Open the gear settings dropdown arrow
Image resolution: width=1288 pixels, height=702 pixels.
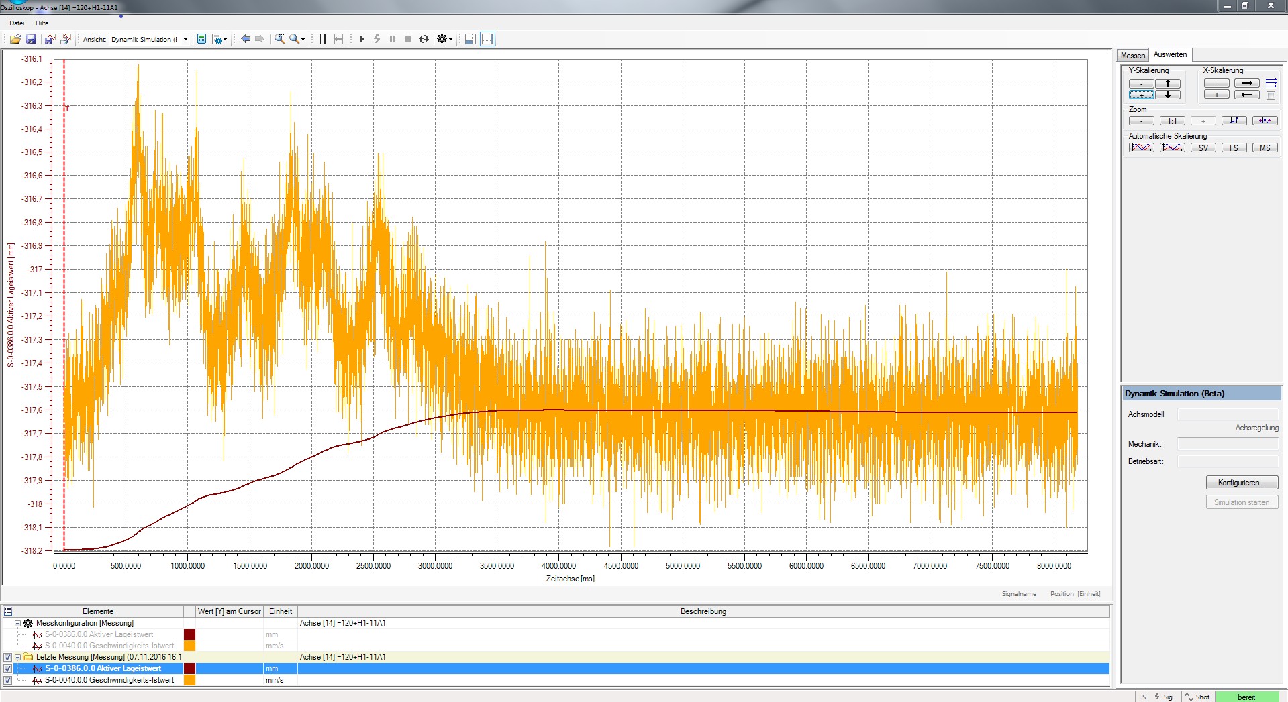click(450, 40)
